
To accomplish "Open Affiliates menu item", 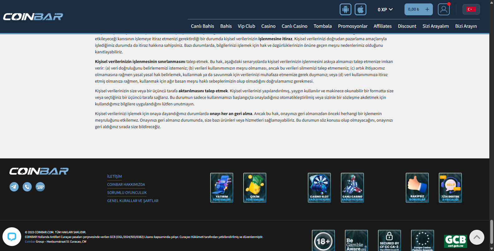I will pos(383,26).
